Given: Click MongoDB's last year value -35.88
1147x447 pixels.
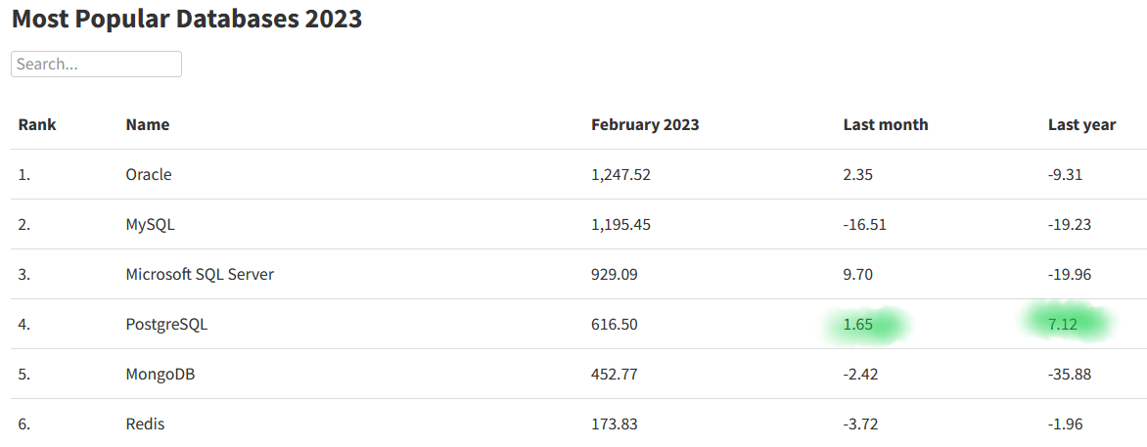Looking at the screenshot, I should tap(1070, 375).
